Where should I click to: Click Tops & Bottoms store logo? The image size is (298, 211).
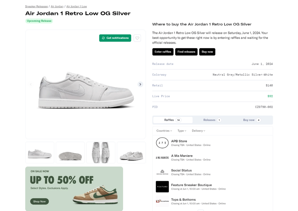162,201
